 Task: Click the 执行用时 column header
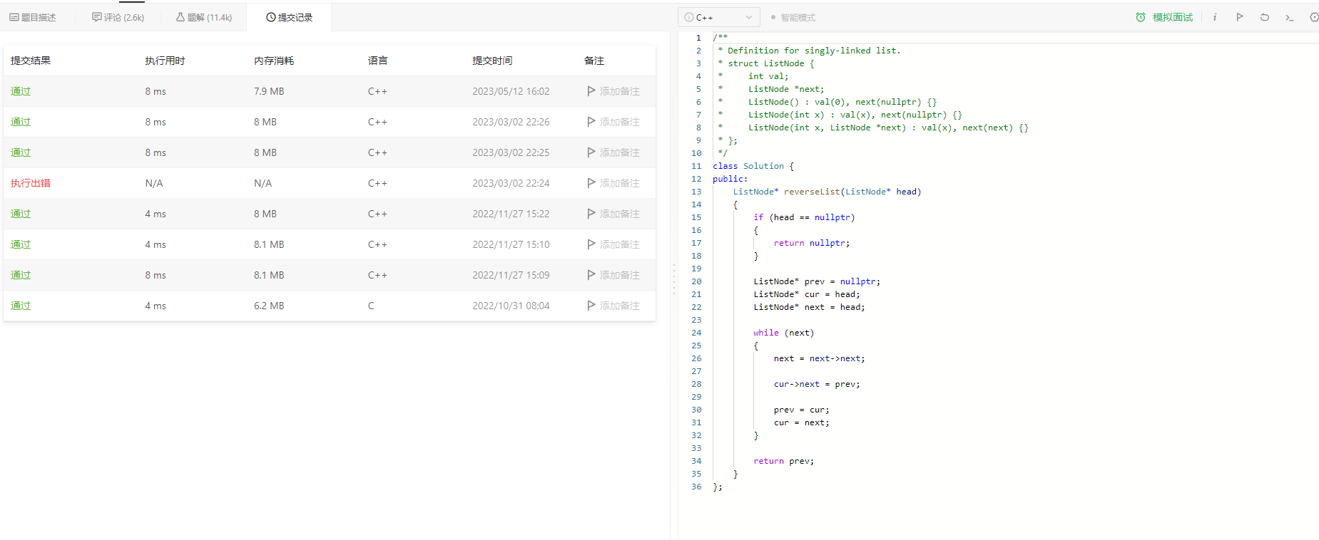click(165, 61)
